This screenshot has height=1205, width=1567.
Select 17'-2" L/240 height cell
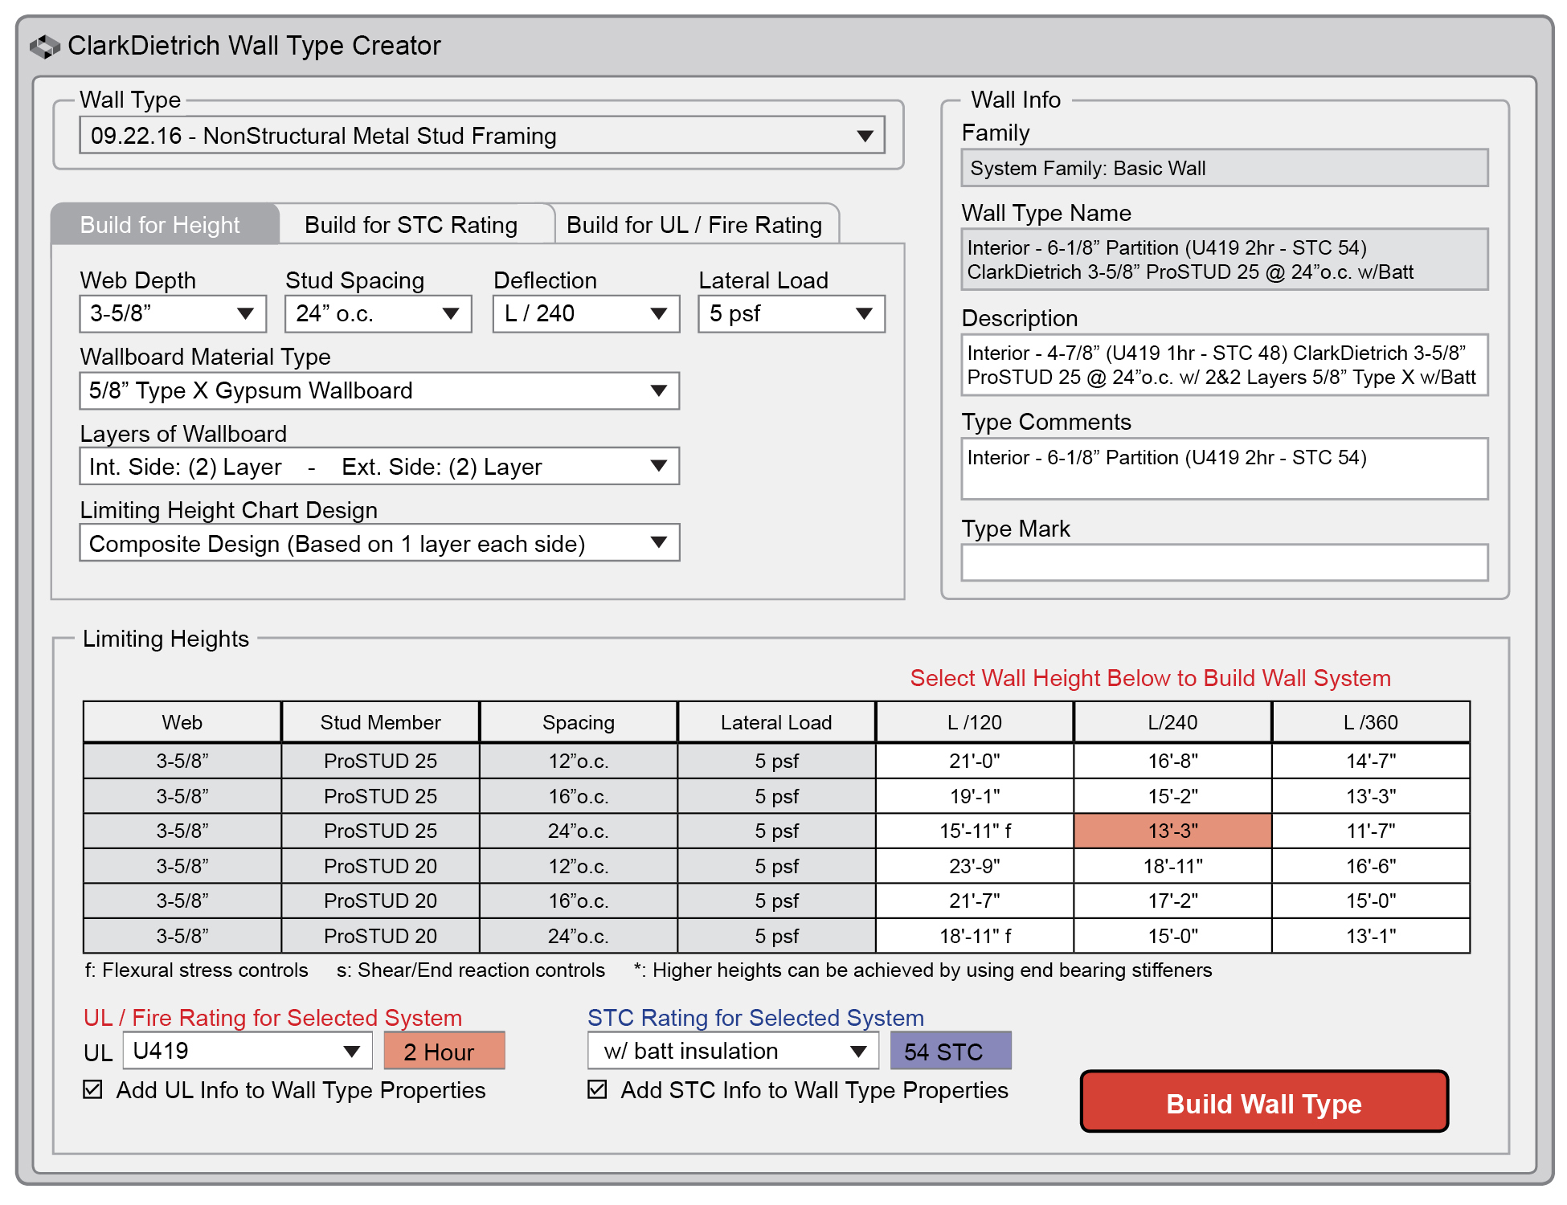(1172, 901)
